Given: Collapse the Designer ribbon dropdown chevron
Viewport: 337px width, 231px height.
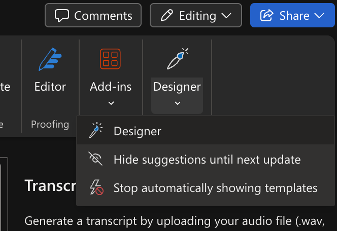Looking at the screenshot, I should [177, 103].
